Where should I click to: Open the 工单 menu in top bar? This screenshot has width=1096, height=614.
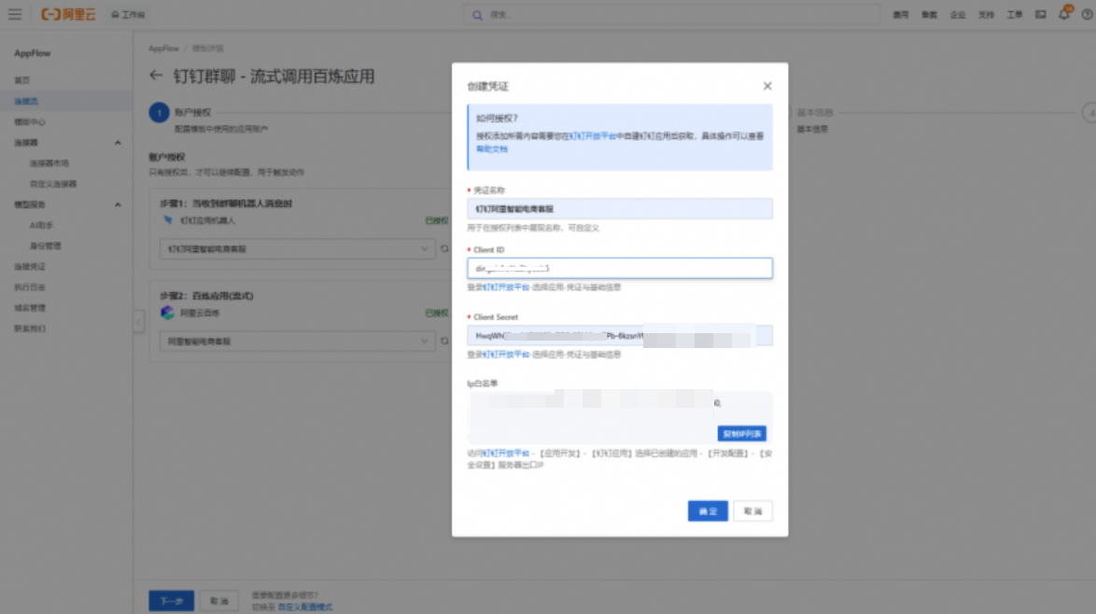[1014, 15]
